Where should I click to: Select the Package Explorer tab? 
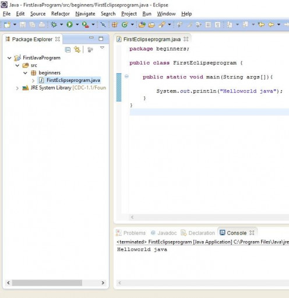pos(32,40)
